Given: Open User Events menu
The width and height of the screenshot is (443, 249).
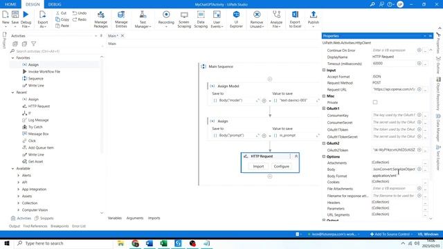Looking at the screenshot, I should [x=217, y=19].
